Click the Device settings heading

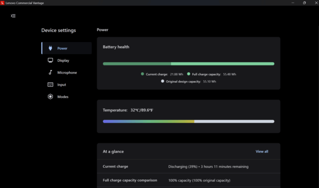pyautogui.click(x=59, y=30)
